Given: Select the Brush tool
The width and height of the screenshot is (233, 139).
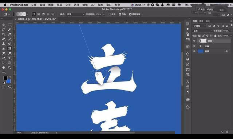Looking at the screenshot, I should tap(9, 39).
